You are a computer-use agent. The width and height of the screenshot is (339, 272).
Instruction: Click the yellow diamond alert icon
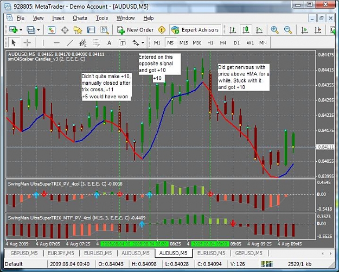tap(162, 30)
